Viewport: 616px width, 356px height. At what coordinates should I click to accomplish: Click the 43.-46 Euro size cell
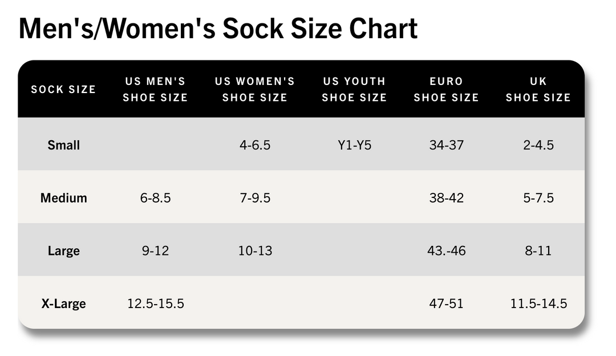click(x=446, y=250)
